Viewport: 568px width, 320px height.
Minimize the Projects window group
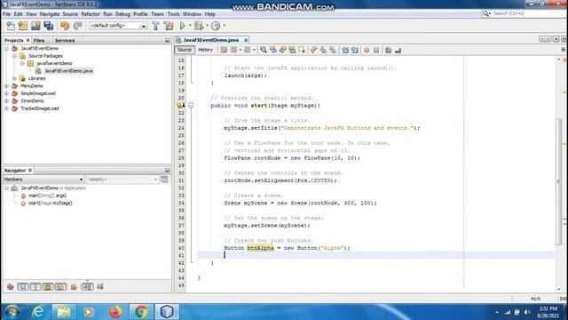click(167, 40)
